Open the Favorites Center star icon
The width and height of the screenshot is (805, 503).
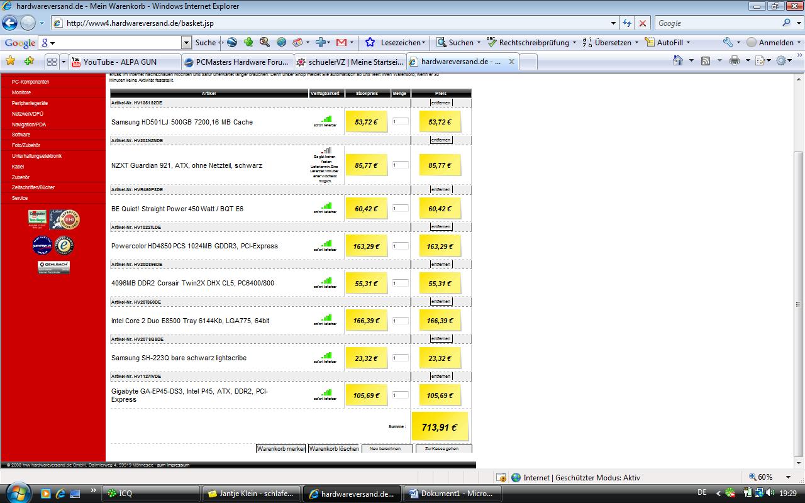[10, 61]
